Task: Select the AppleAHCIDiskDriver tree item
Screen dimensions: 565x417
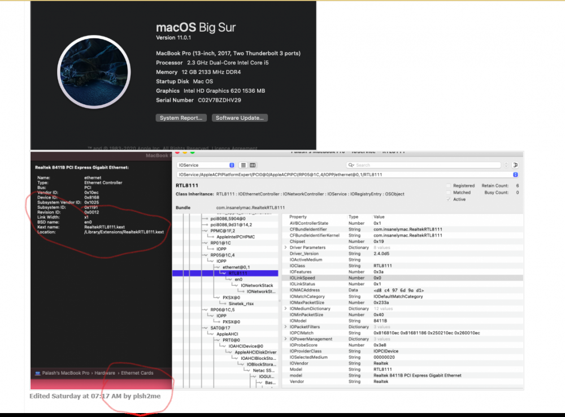Action: point(255,353)
